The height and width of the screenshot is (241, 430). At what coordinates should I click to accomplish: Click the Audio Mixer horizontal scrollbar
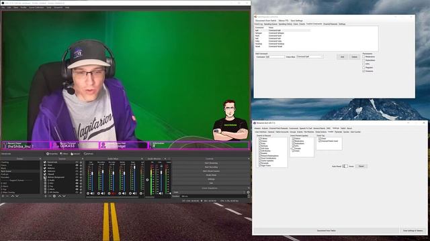tap(112, 197)
